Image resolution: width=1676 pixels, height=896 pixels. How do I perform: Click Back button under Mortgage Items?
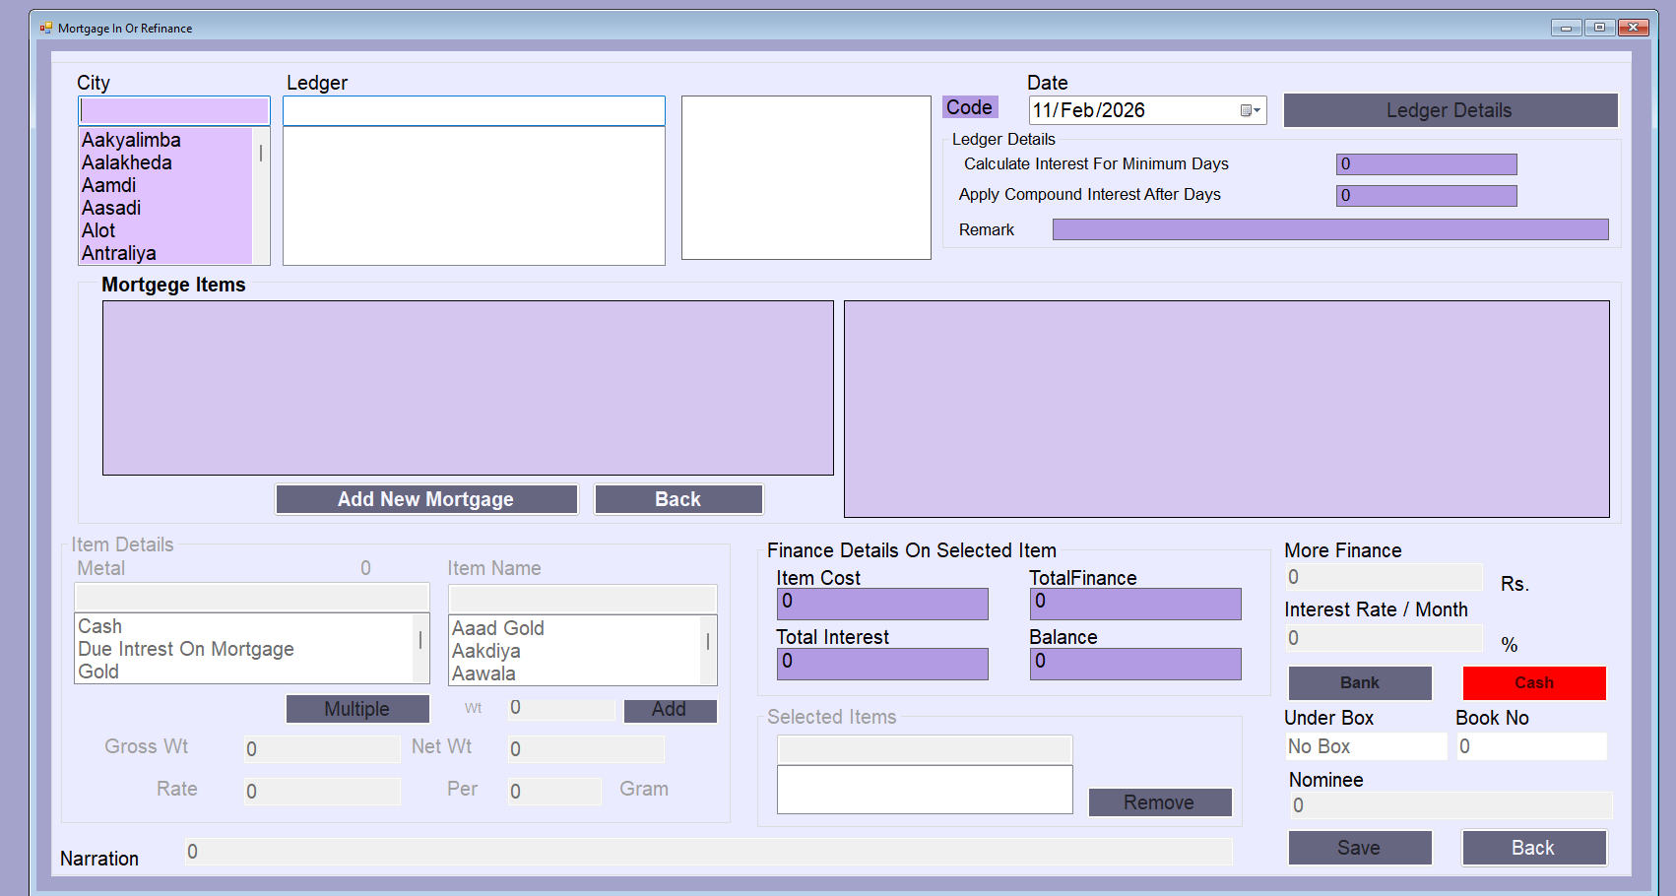point(678,499)
